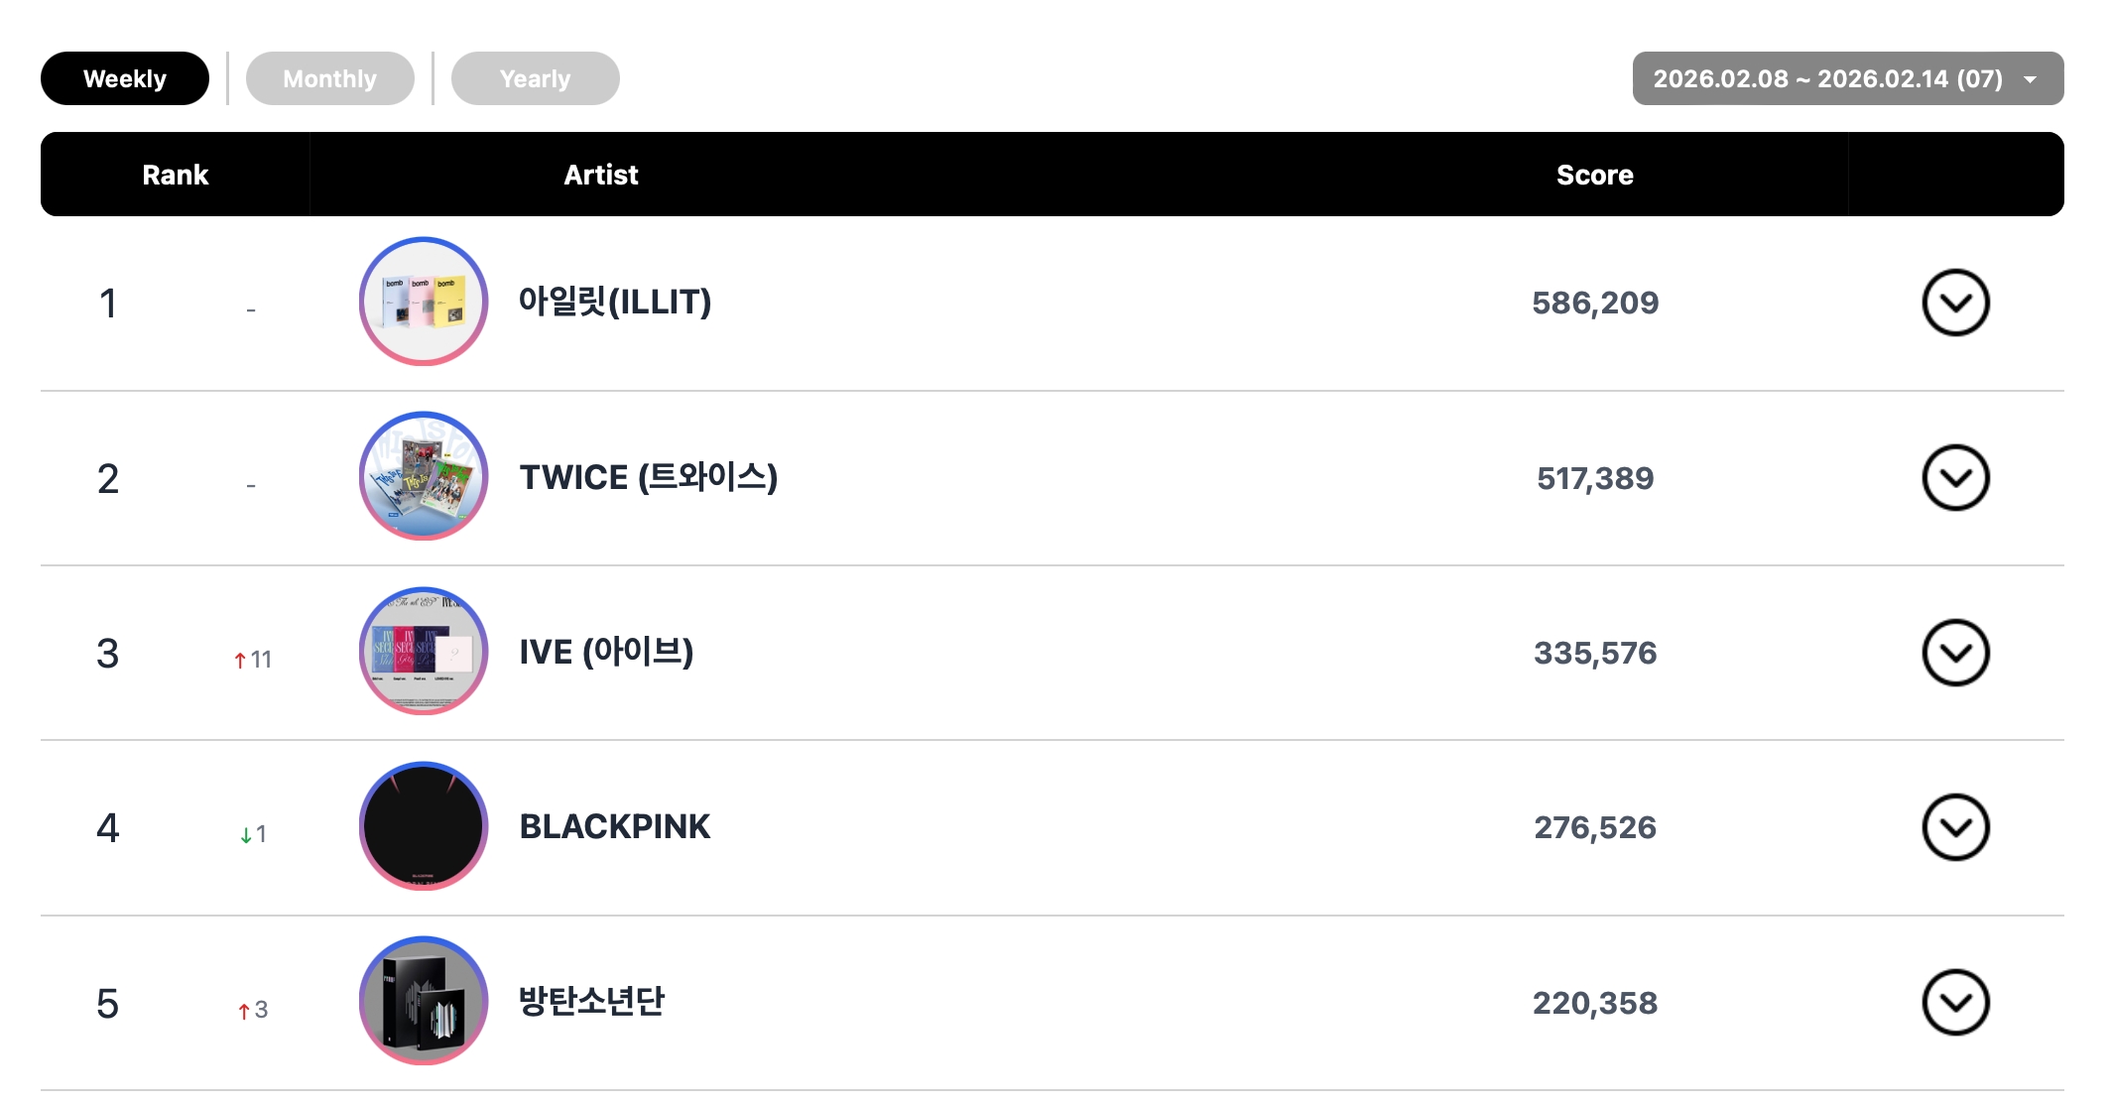Expand the ILLIT row details
This screenshot has height=1104, width=2110.
(1955, 303)
